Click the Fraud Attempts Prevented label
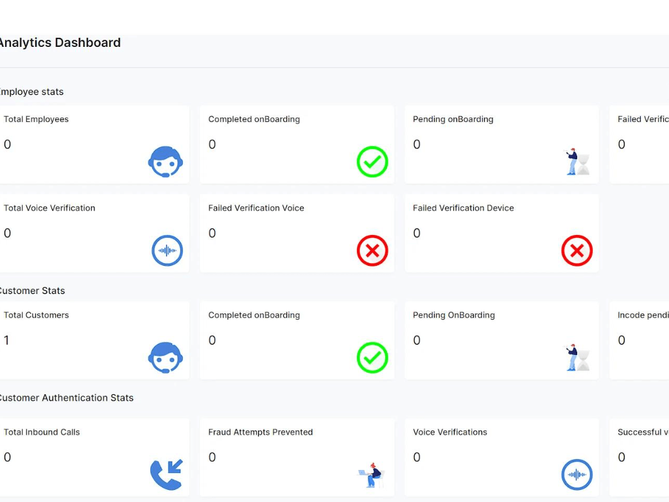Viewport: 669px width, 502px height. point(260,431)
